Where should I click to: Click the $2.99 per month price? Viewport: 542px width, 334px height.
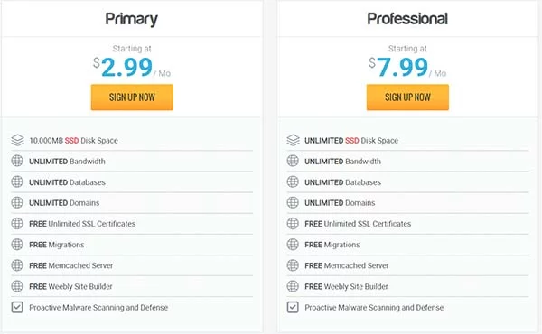pyautogui.click(x=132, y=68)
